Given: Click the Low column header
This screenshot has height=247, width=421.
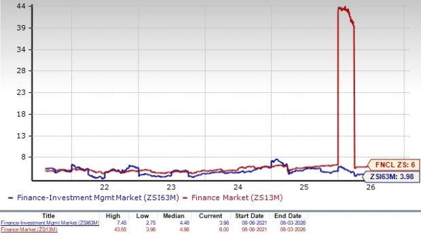Looking at the screenshot, I should [143, 216].
